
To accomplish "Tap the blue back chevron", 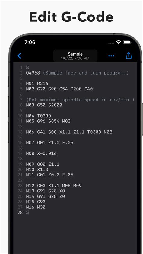I will coord(19,56).
